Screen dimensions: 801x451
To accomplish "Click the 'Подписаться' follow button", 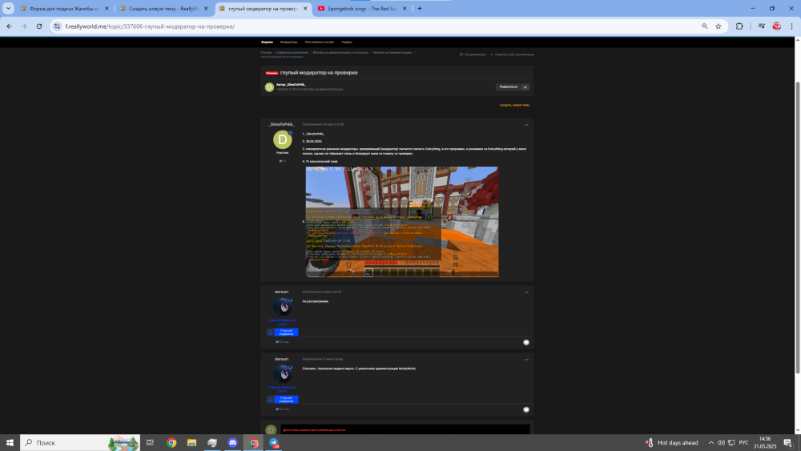I will [509, 87].
